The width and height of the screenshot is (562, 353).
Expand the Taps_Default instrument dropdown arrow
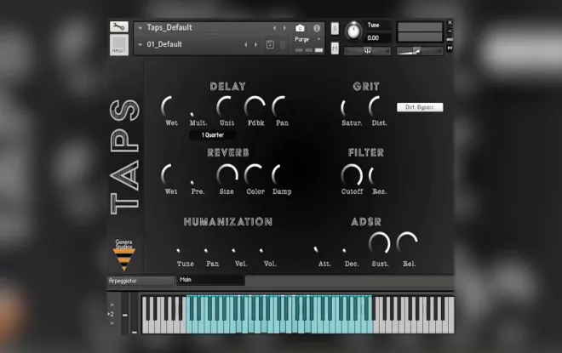pos(140,28)
